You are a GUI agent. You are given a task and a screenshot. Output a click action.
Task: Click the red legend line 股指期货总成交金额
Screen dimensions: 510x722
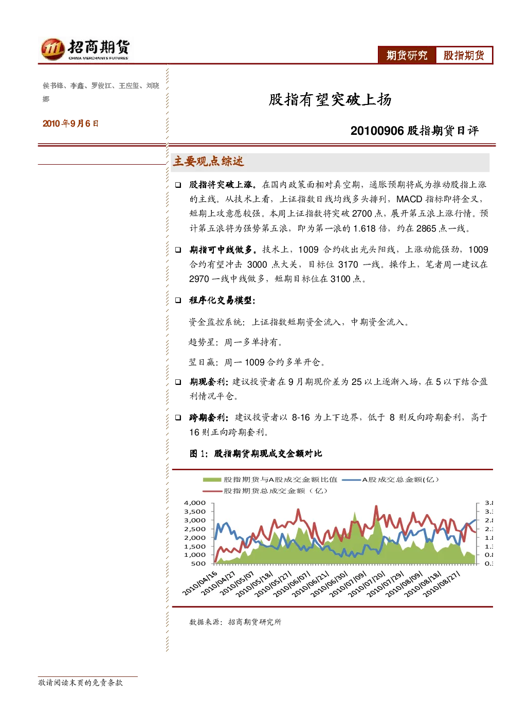(x=212, y=491)
